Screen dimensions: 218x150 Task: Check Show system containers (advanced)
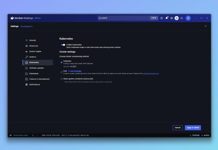61,79
